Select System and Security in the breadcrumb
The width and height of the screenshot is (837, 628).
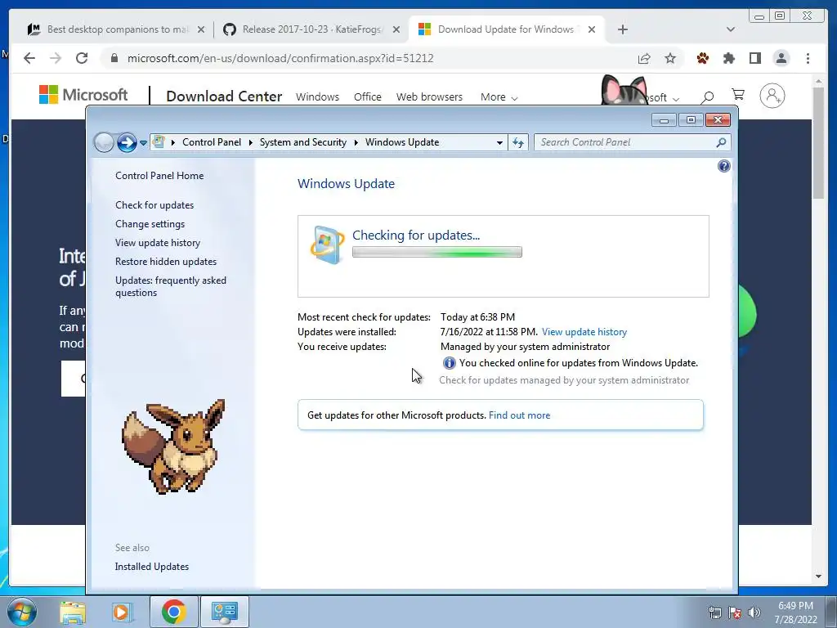(302, 142)
